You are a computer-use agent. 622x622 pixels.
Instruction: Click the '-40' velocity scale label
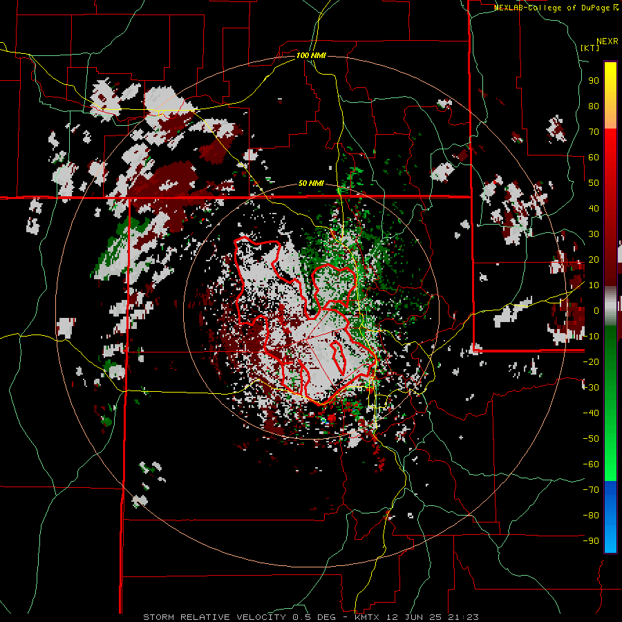pyautogui.click(x=591, y=413)
